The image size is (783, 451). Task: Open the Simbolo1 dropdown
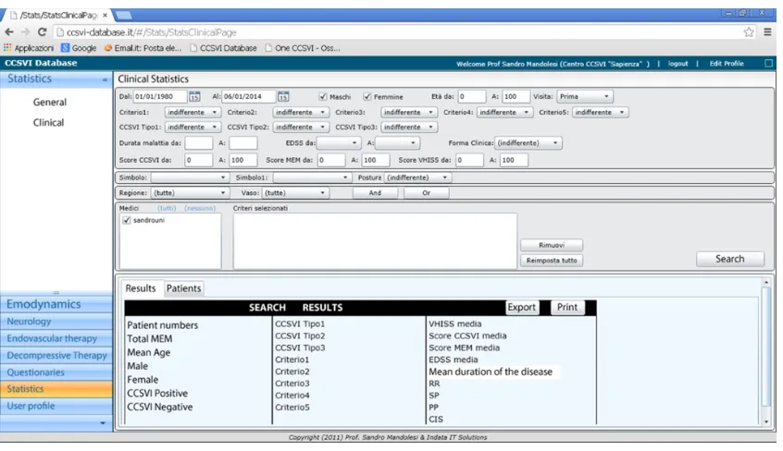coord(312,177)
